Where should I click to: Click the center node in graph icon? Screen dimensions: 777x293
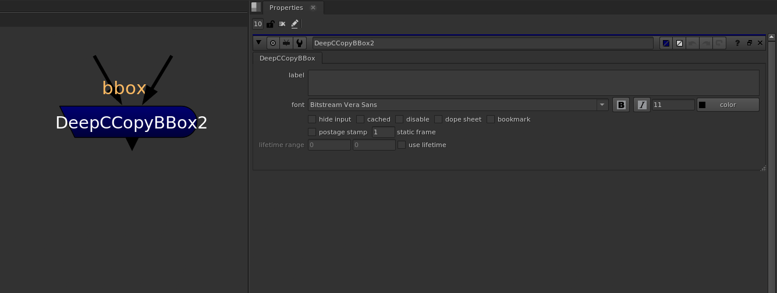(x=272, y=43)
